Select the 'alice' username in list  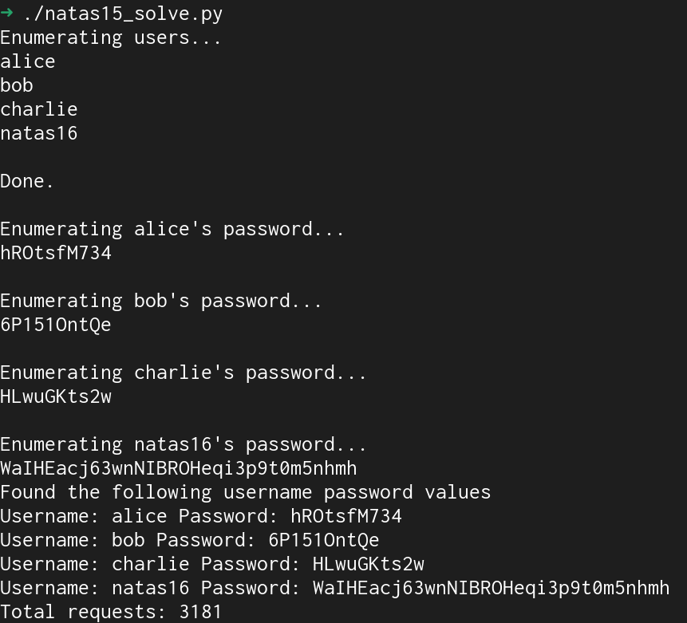(28, 61)
